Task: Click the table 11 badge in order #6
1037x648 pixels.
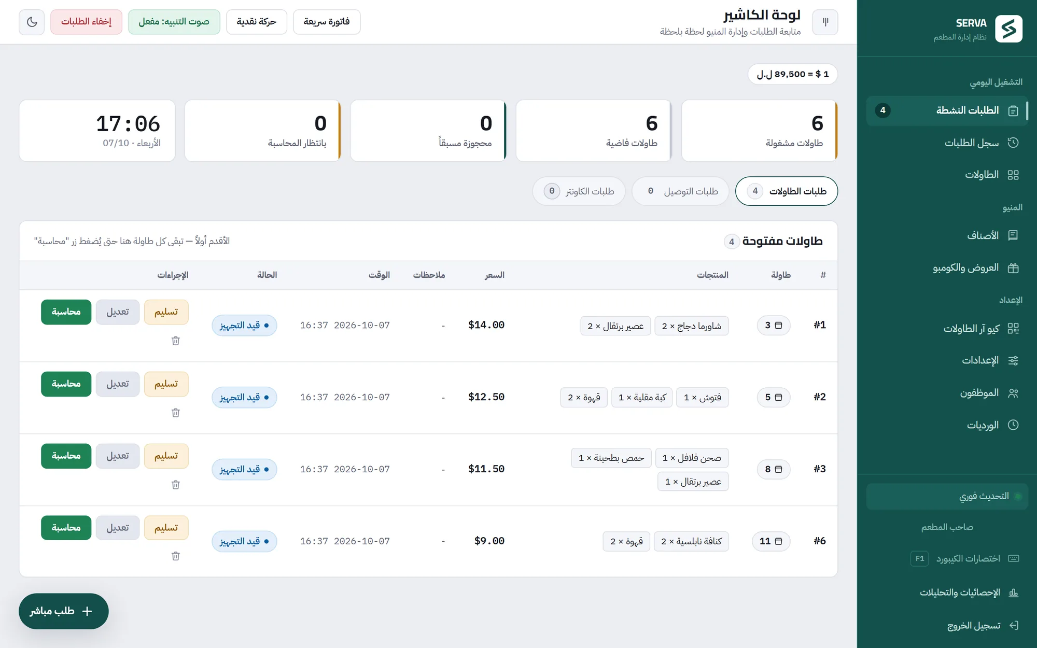Action: [x=771, y=541]
